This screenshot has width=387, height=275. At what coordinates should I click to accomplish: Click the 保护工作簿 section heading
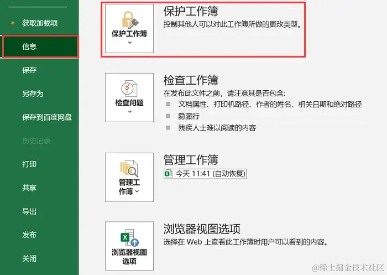[191, 11]
